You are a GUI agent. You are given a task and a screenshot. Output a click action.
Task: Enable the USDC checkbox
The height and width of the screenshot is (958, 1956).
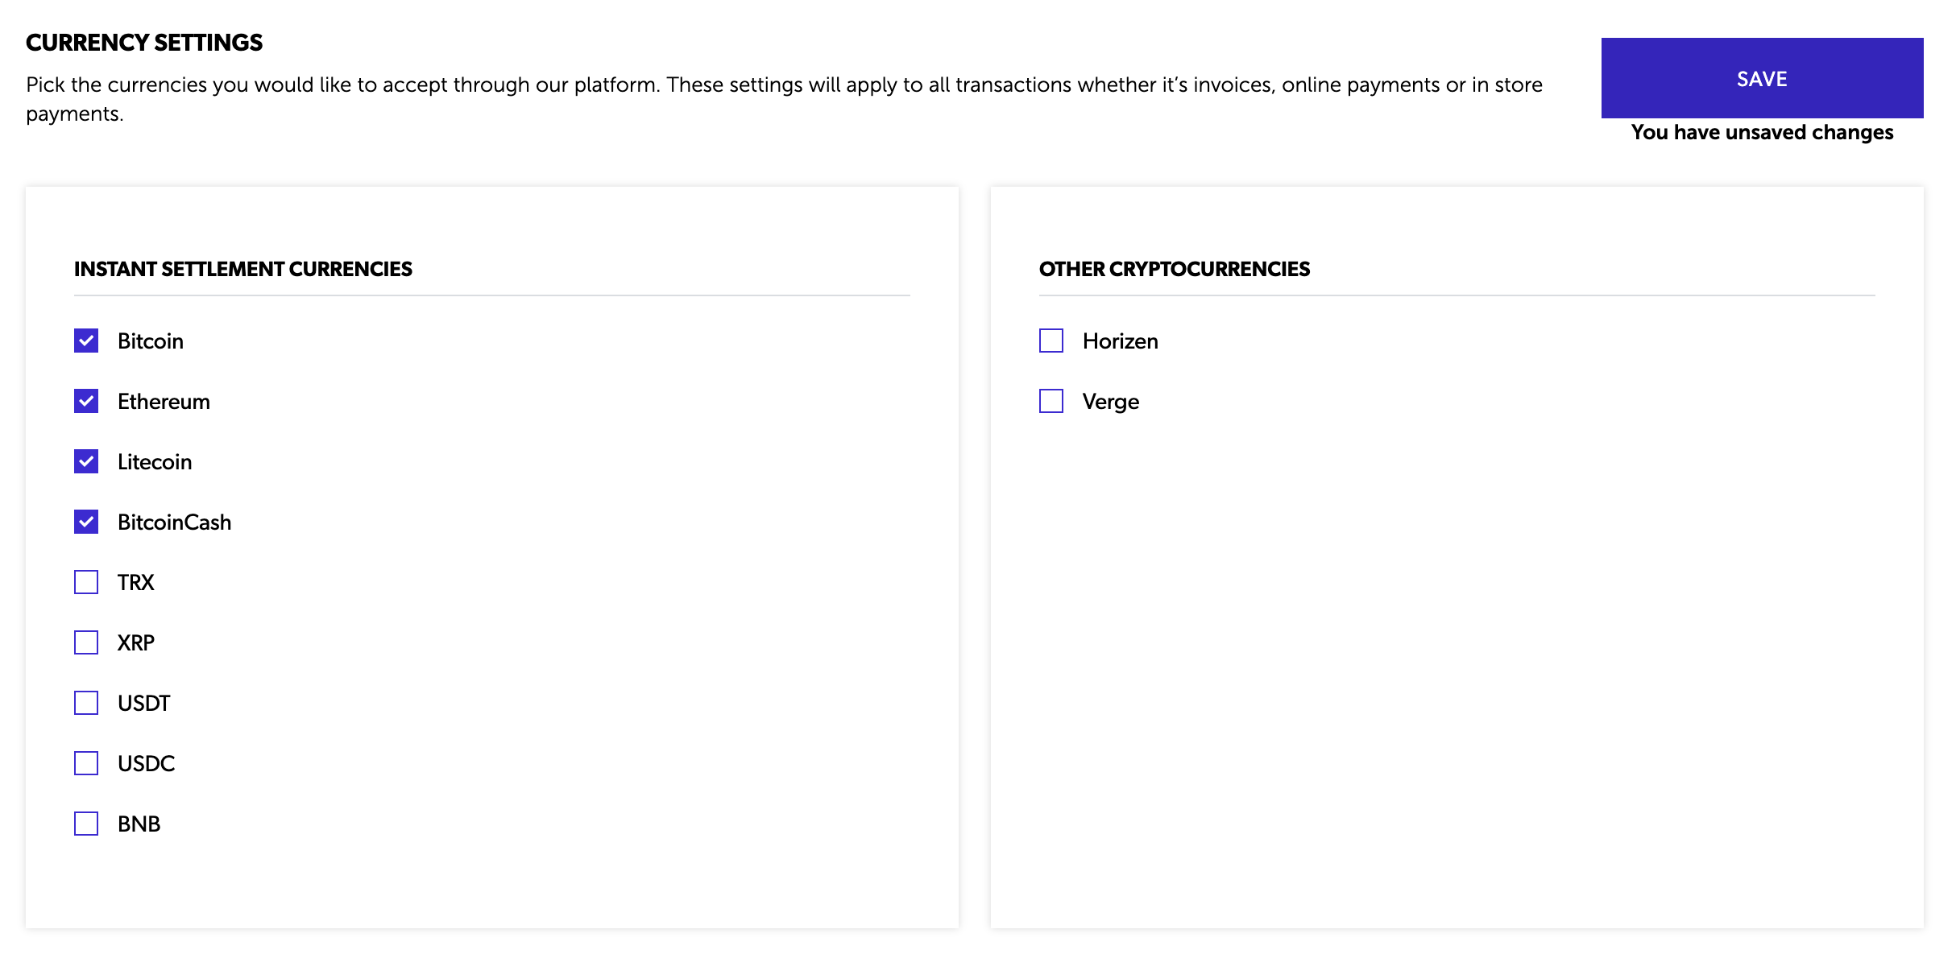pos(86,763)
